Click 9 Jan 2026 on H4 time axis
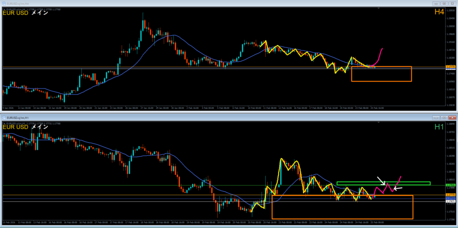Image resolution: width=458 pixels, height=228 pixels. click(8, 108)
